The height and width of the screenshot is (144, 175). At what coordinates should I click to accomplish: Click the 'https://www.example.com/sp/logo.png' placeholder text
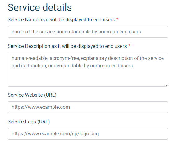[55, 134]
